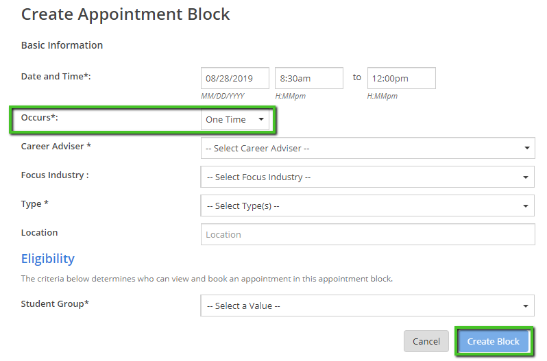Image resolution: width=547 pixels, height=361 pixels.
Task: Click the 'Type' field label
Action: [35, 204]
